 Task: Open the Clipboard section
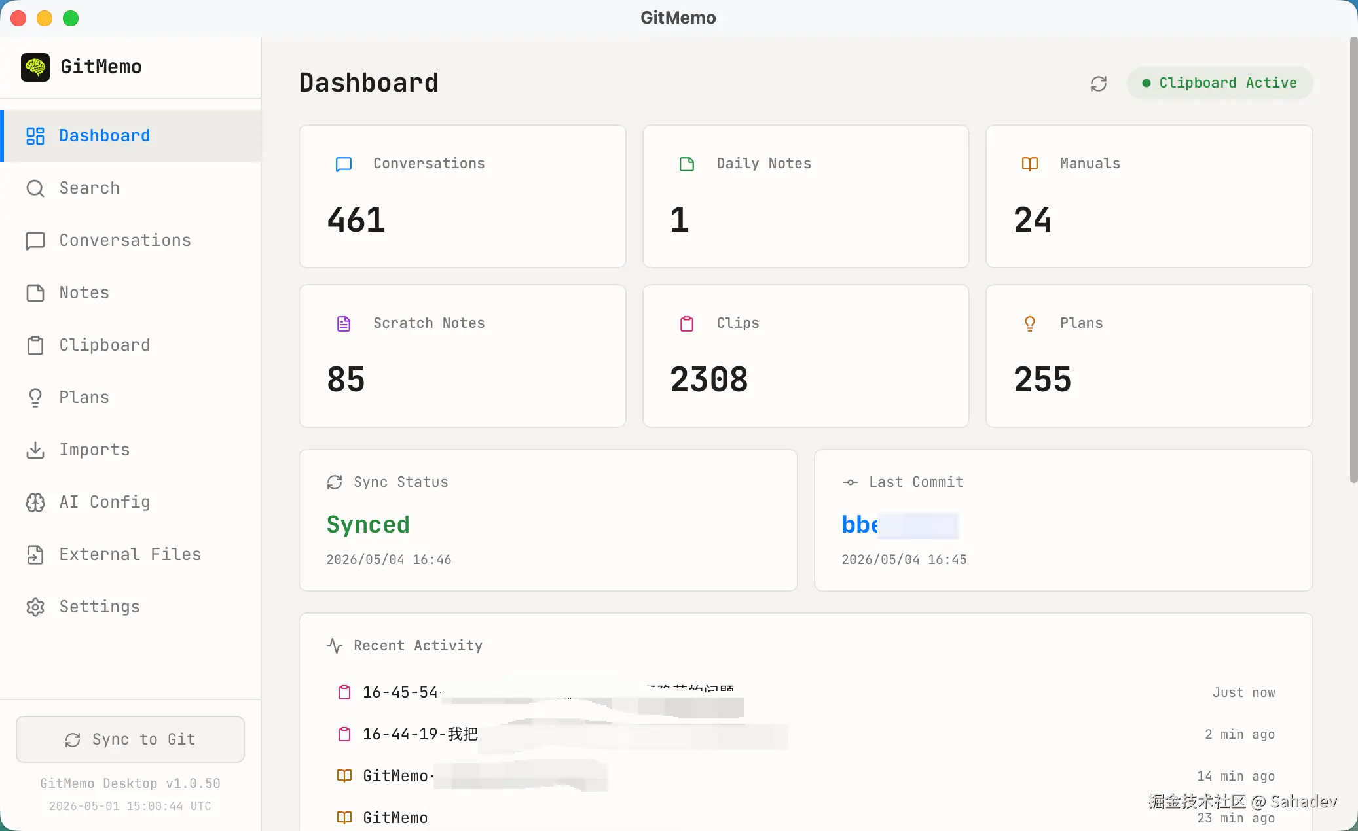click(x=132, y=345)
